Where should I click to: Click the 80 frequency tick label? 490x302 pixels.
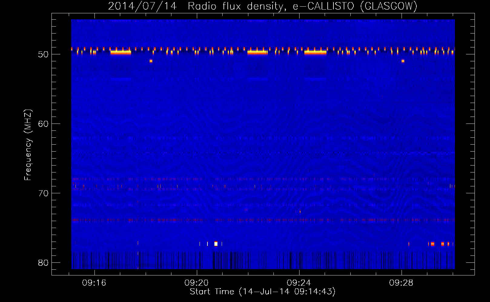coord(43,263)
